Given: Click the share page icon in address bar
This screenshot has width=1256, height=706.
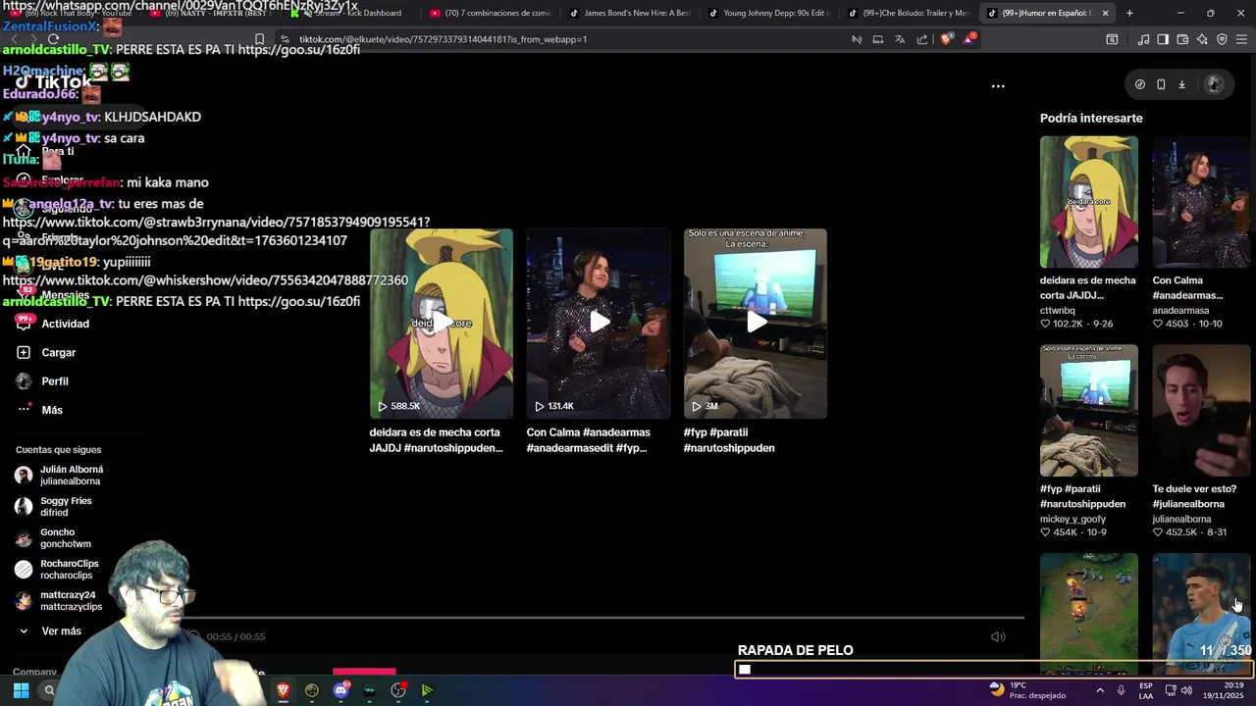Looking at the screenshot, I should coord(922,39).
